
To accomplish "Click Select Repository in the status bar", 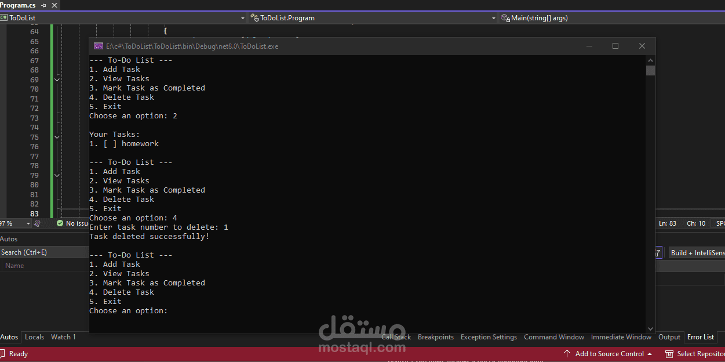I will 701,354.
